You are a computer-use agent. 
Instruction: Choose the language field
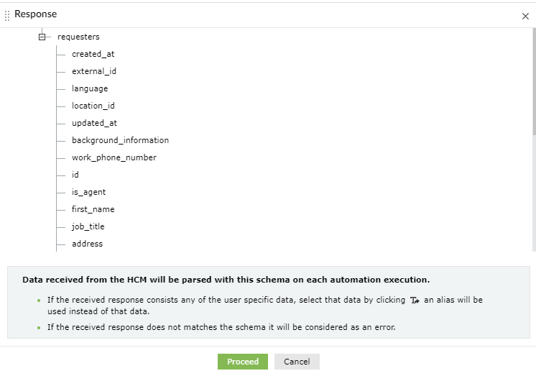click(x=90, y=88)
